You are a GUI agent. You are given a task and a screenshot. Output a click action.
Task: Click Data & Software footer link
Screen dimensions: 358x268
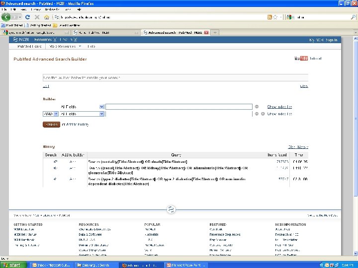click(90, 234)
